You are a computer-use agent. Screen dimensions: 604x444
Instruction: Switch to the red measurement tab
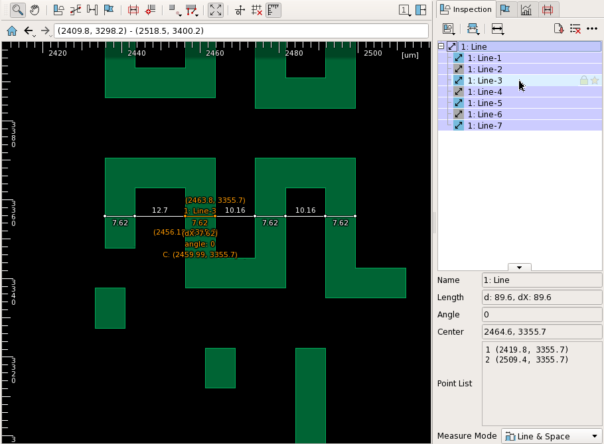548,10
